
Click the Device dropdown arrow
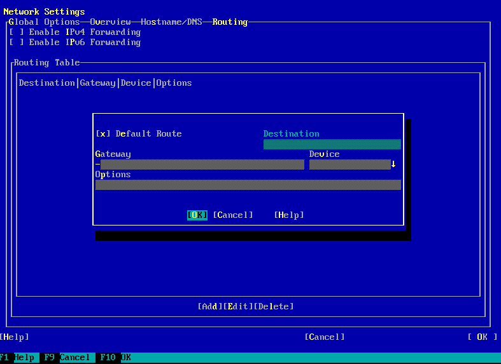[x=393, y=165]
